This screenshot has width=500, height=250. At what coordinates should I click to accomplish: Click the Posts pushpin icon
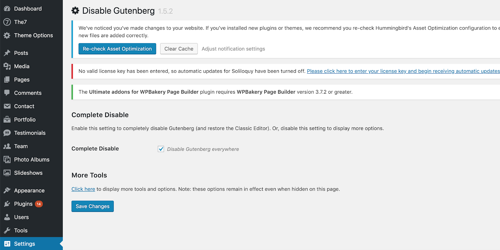click(x=7, y=53)
